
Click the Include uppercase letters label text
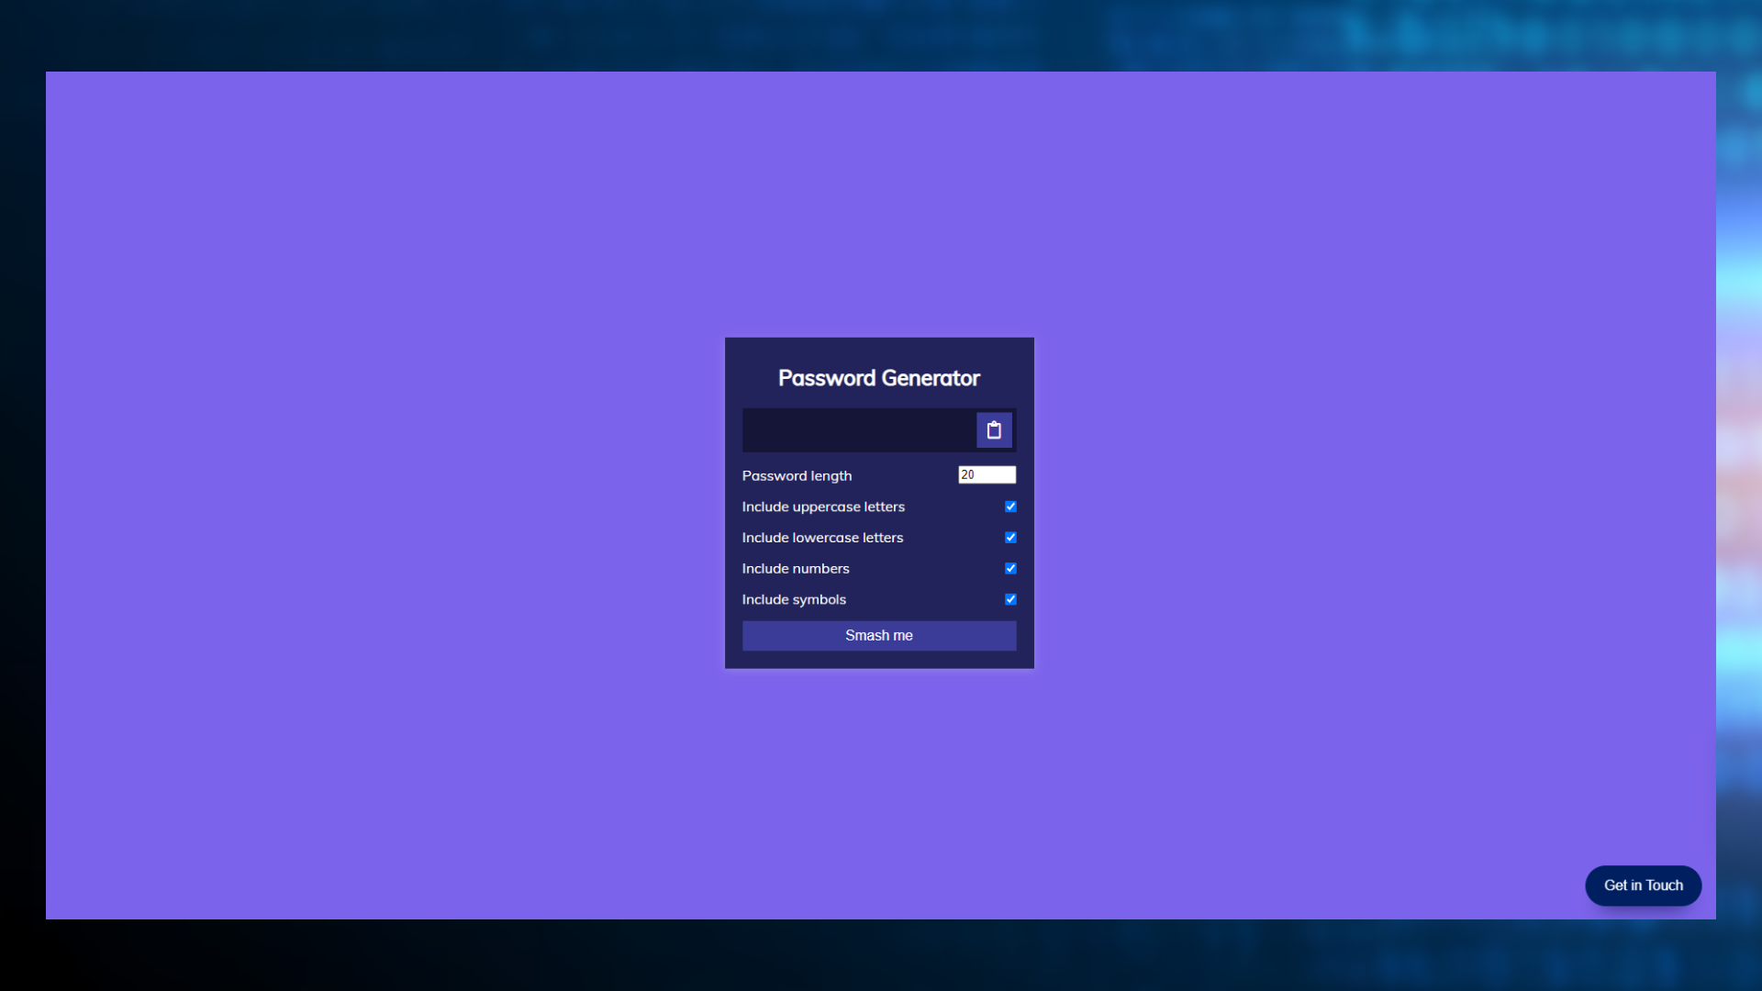pos(823,507)
